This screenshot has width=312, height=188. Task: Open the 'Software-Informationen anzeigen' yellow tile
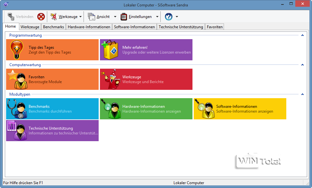[240, 109]
